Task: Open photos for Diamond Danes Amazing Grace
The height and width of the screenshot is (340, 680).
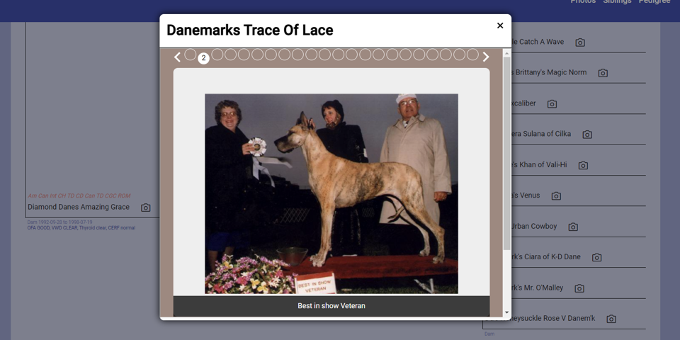Action: click(x=146, y=208)
